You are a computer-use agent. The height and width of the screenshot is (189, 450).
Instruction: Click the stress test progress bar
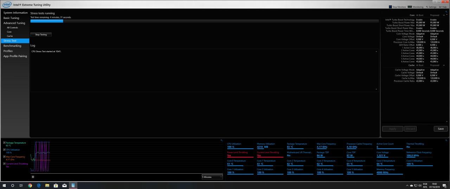[205, 21]
